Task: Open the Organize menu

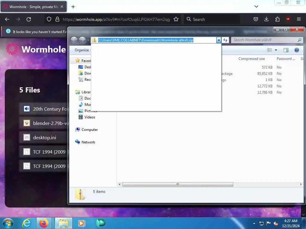Action: point(82,50)
